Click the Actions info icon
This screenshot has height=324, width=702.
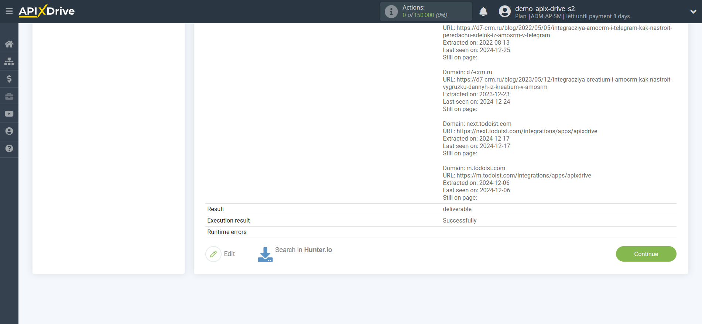(x=391, y=11)
